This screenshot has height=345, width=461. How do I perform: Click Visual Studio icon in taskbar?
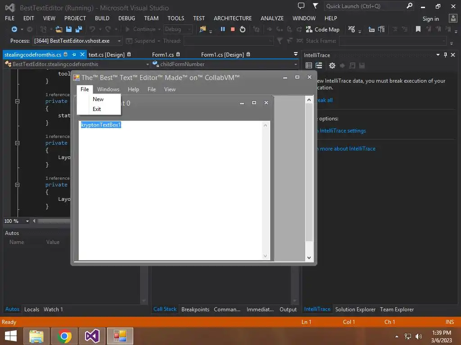(x=92, y=336)
